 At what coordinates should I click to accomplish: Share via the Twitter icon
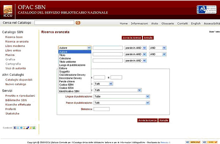pyautogui.click(x=18, y=128)
